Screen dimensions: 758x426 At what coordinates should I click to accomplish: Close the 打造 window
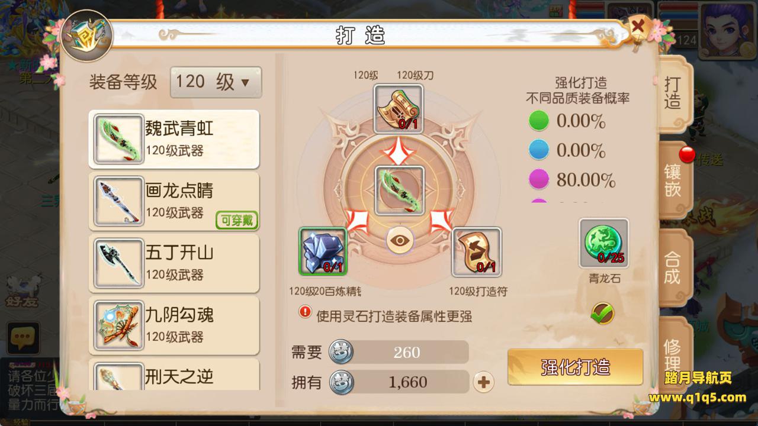click(638, 27)
